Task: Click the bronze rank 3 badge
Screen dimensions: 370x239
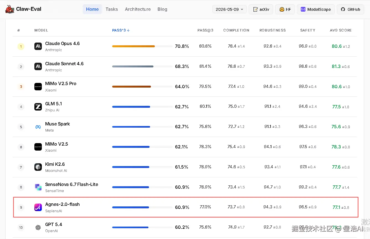Action: coord(21,87)
